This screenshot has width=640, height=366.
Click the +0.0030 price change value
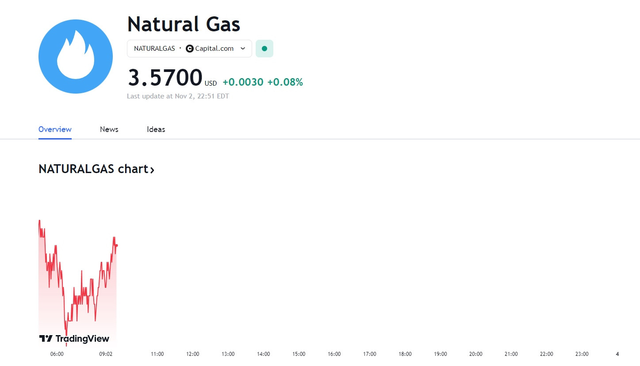click(x=243, y=82)
